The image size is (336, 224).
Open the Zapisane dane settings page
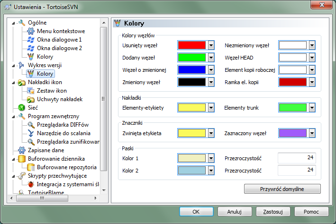click(x=46, y=150)
